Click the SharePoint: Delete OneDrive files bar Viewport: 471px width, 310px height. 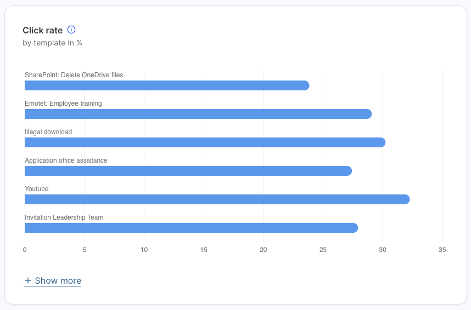coord(167,85)
